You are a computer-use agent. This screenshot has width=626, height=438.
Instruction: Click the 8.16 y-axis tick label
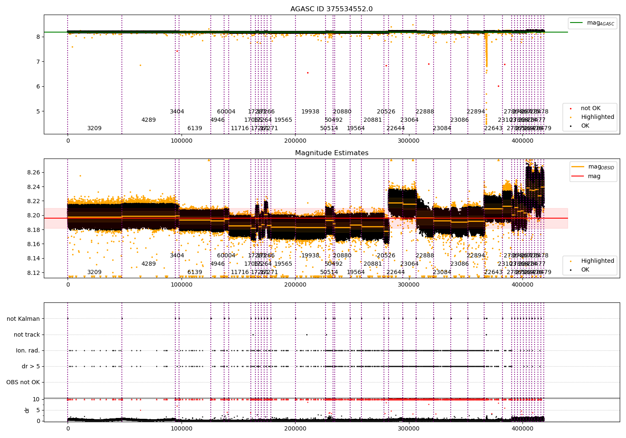click(x=33, y=244)
